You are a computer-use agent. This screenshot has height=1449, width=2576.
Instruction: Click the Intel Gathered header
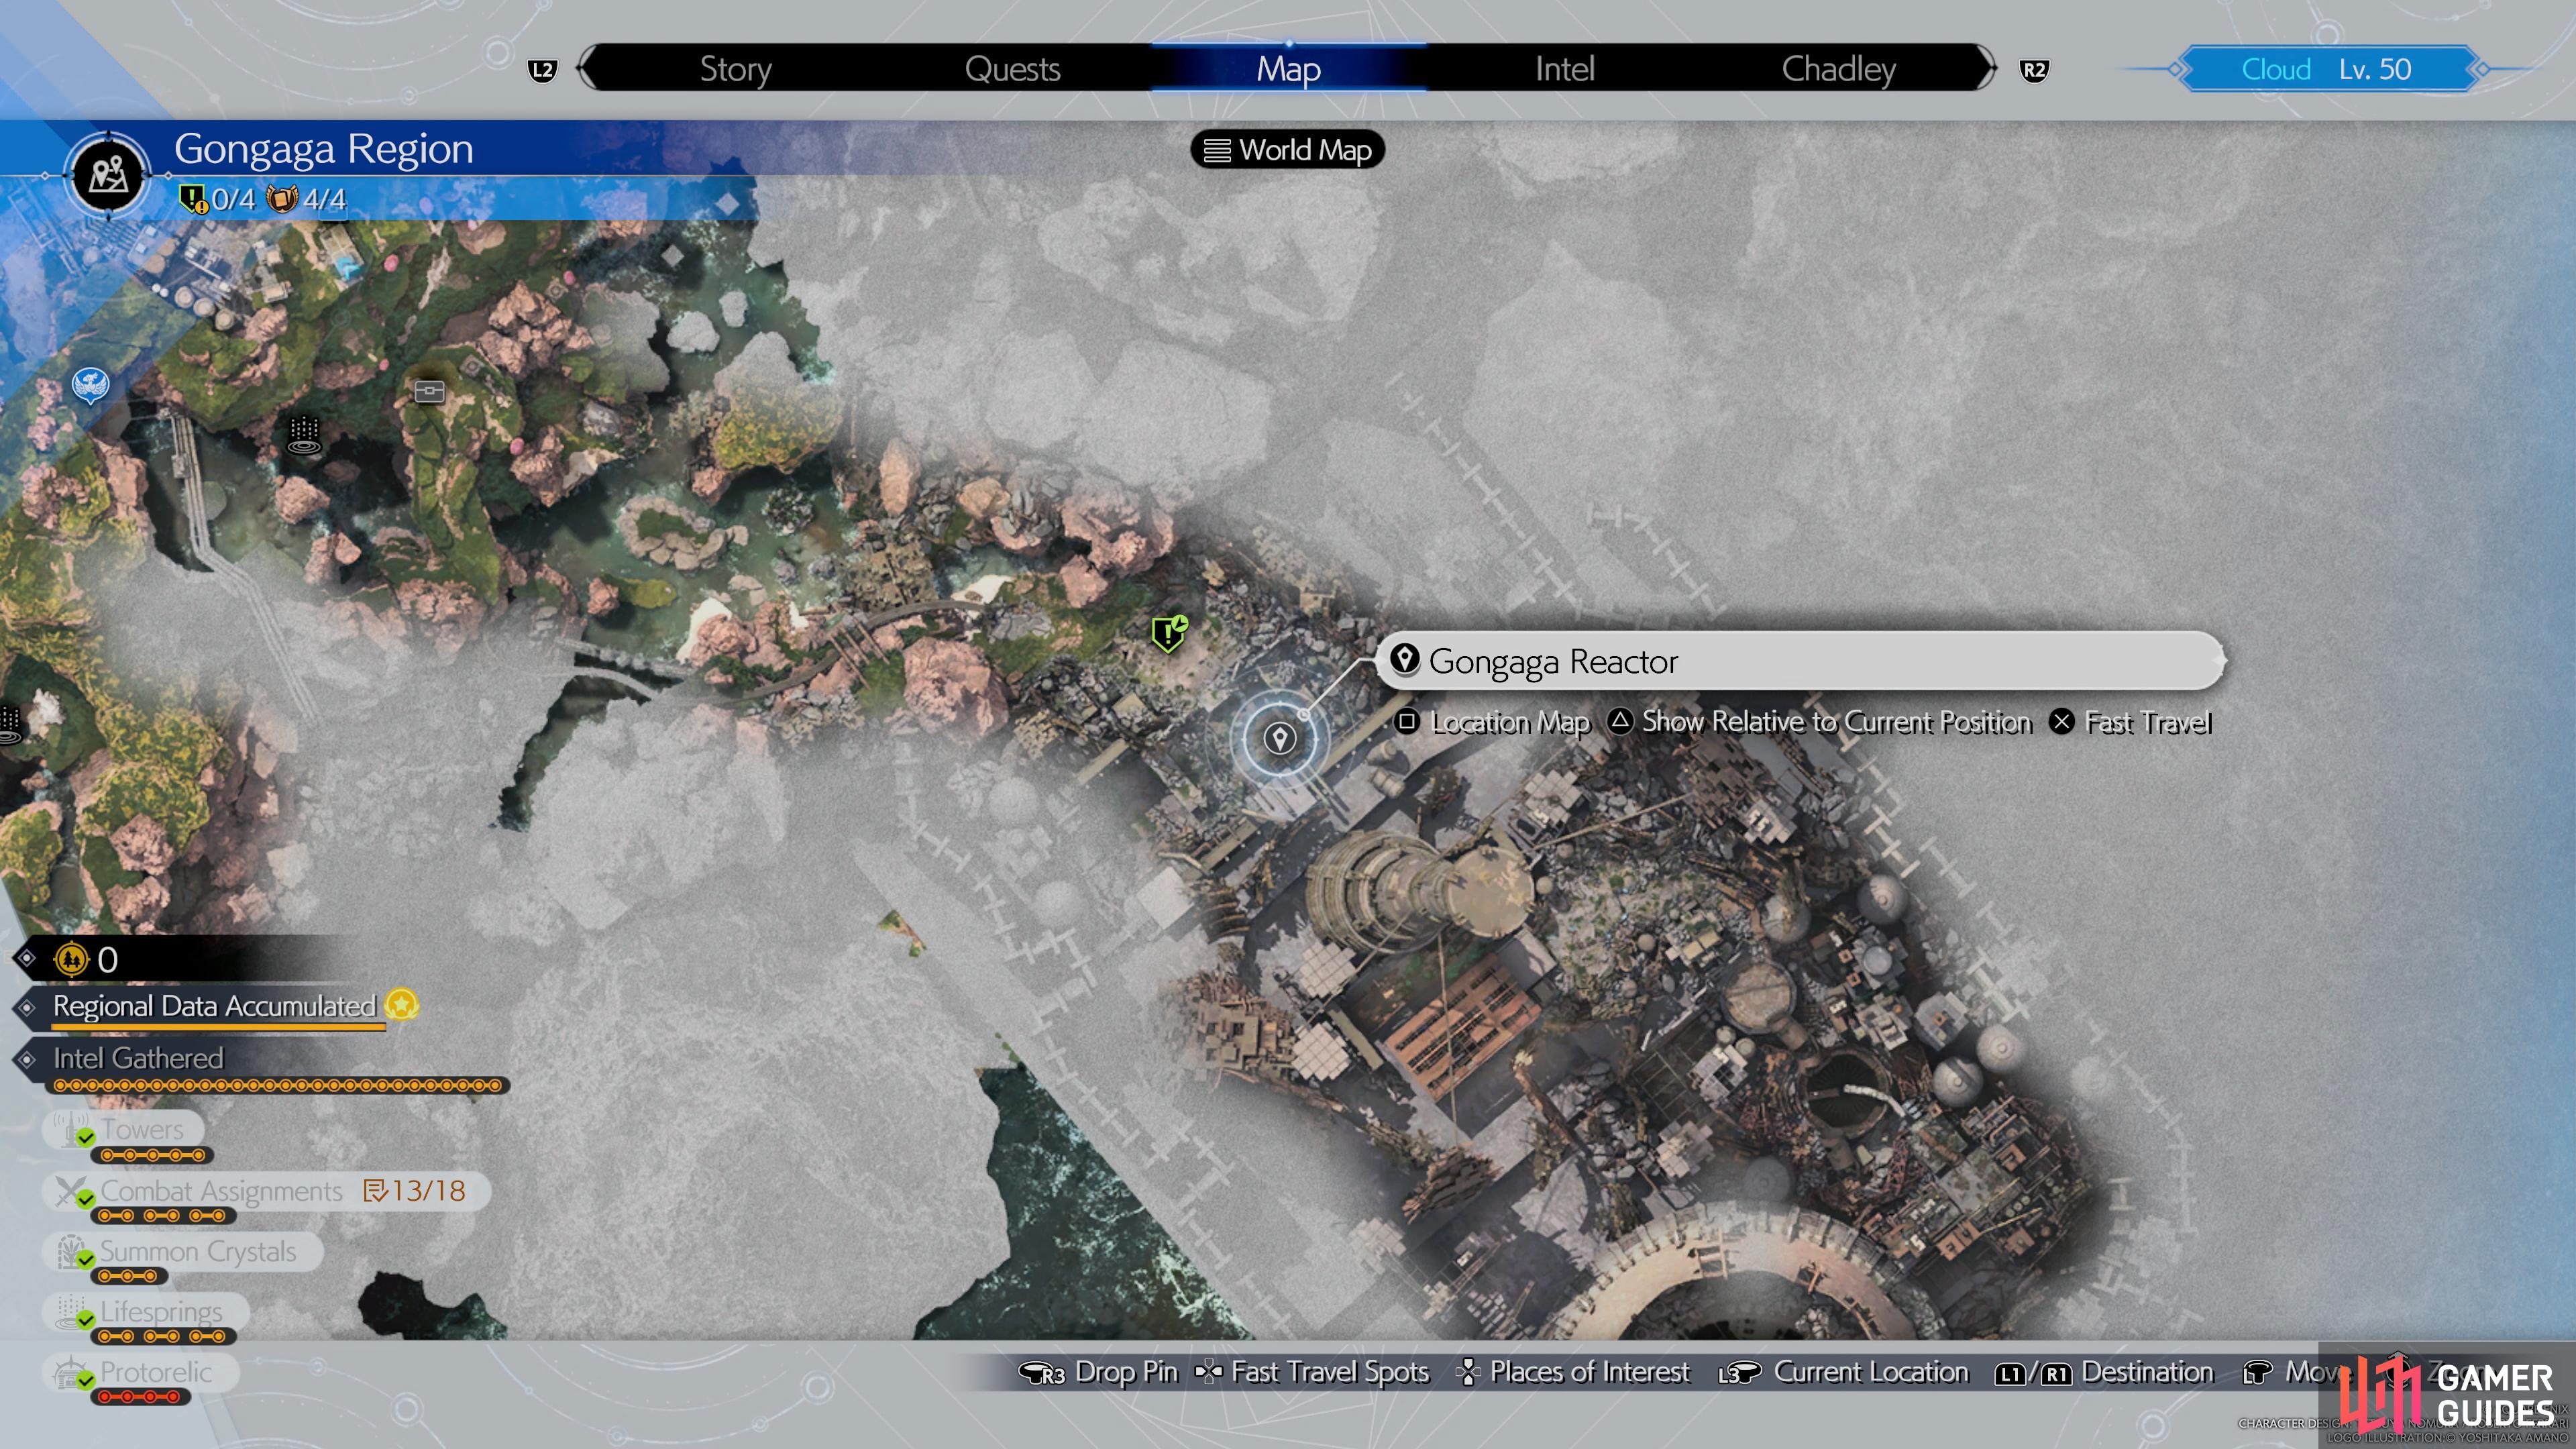[138, 1058]
